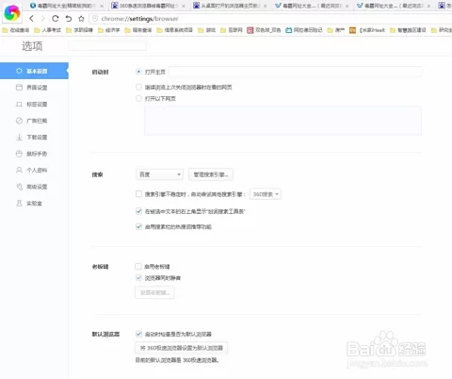
Task: Open the 求职招聘 bookmark folder
Action: [x=79, y=30]
